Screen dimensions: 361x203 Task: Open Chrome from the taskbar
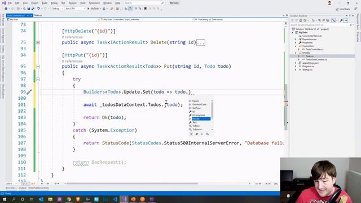click(x=69, y=199)
